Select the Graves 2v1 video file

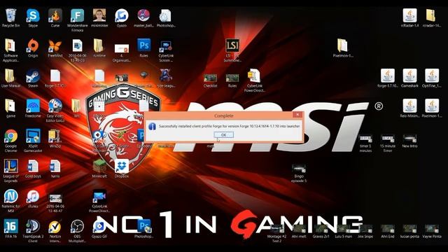coord(321,232)
